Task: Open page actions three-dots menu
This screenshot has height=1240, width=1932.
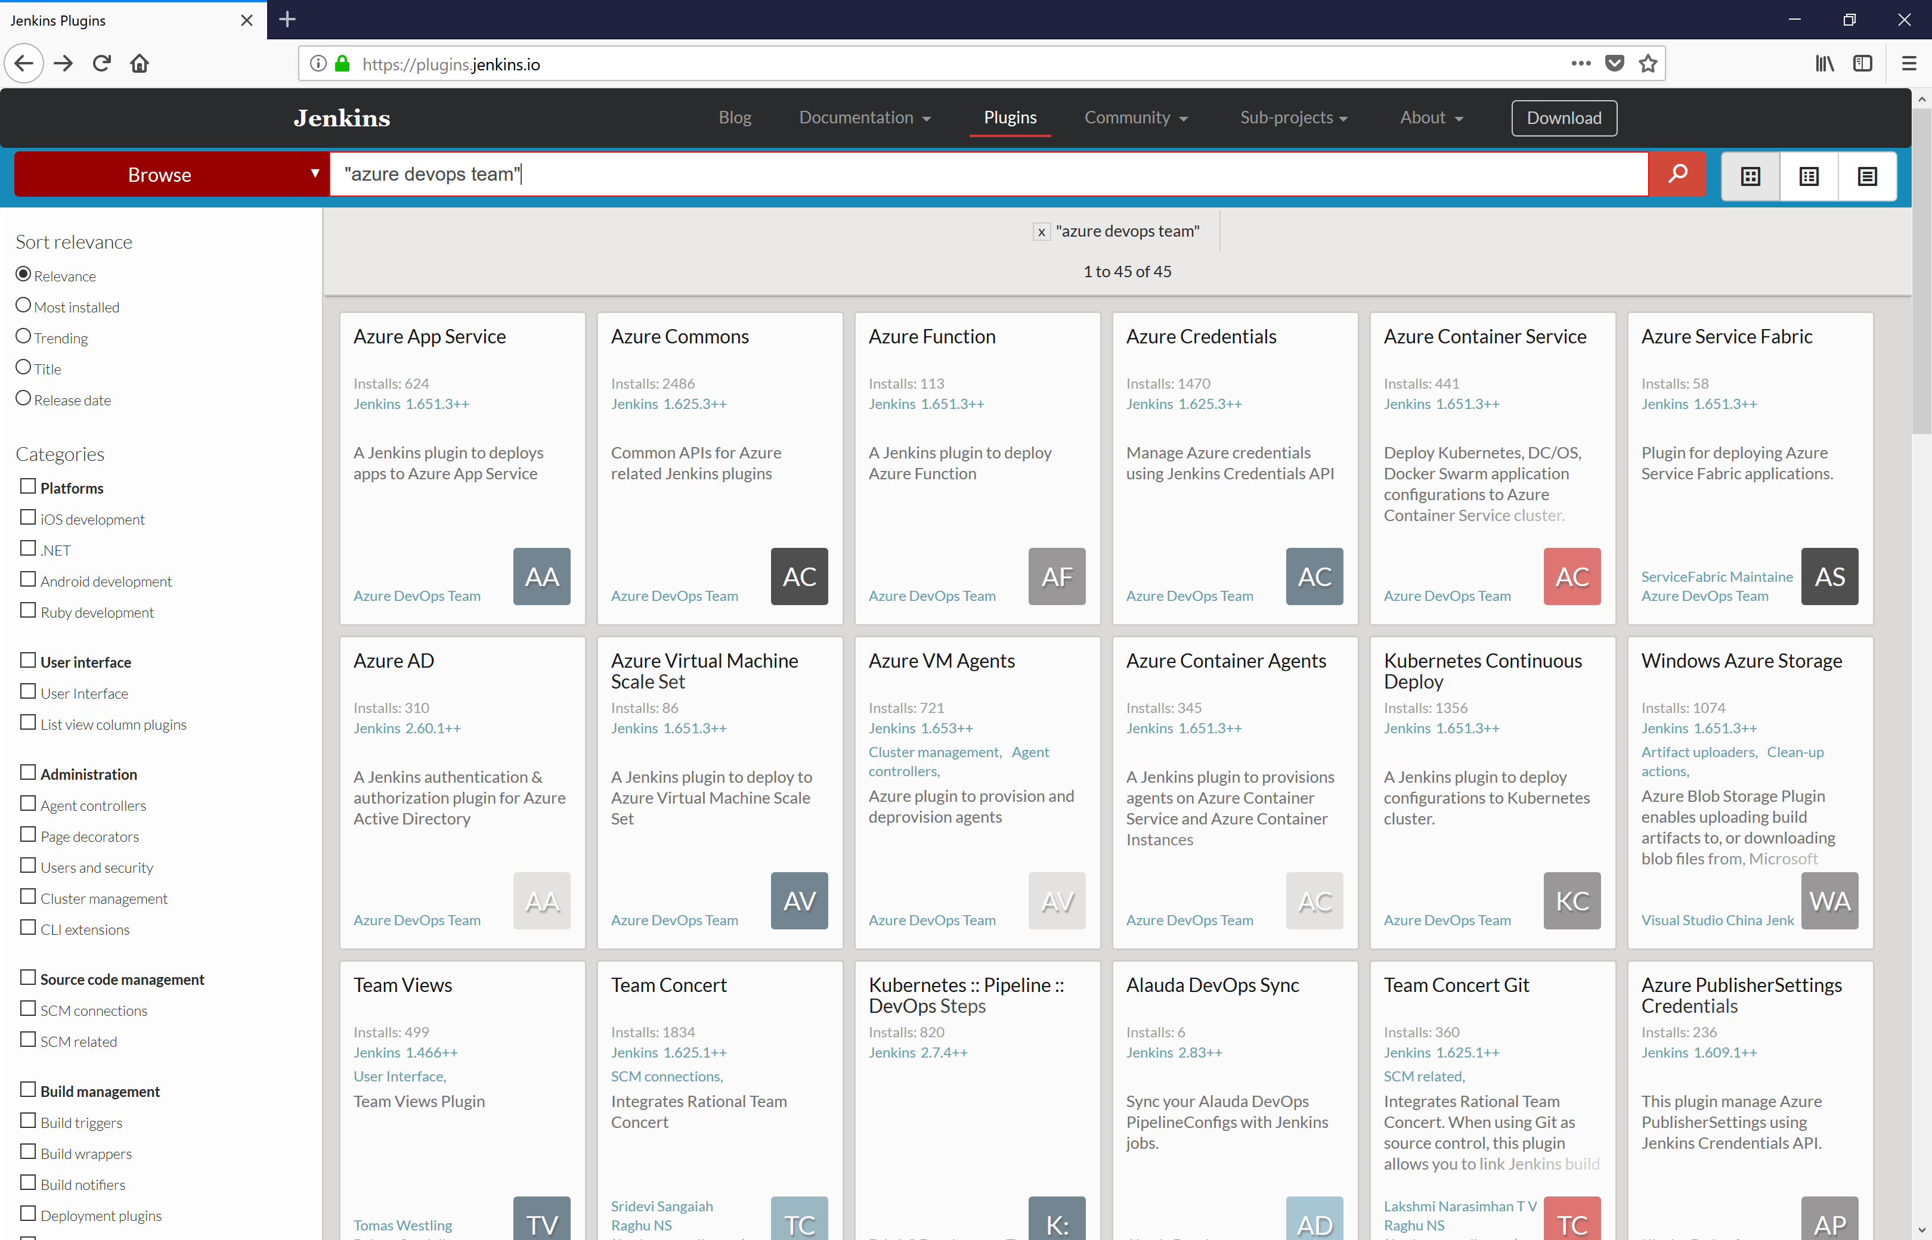Action: pos(1581,64)
